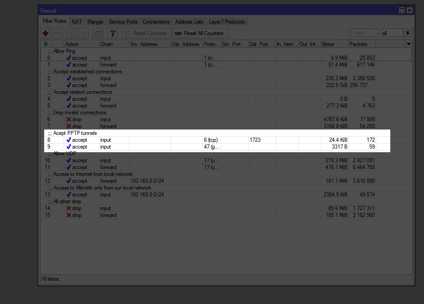Select rule 12 with source 192.168.0.0/24
Image resolution: width=424 pixels, height=304 pixels.
[x=147, y=181]
